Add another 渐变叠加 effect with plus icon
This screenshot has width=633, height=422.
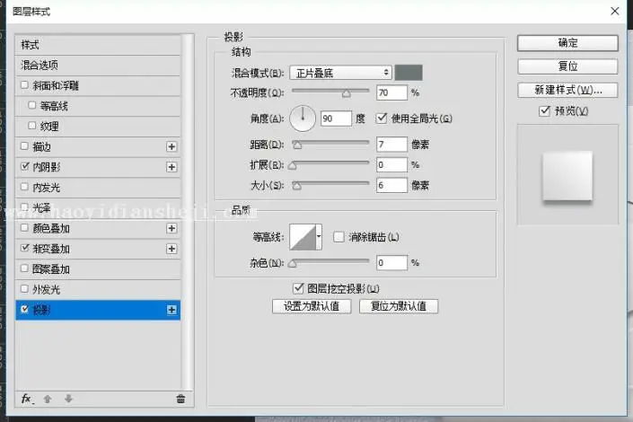[x=171, y=249]
